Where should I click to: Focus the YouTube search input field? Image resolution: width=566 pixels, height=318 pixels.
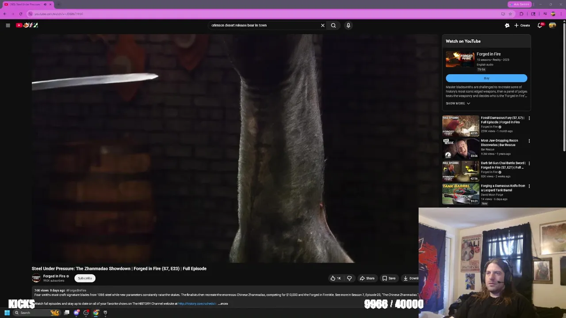point(265,25)
